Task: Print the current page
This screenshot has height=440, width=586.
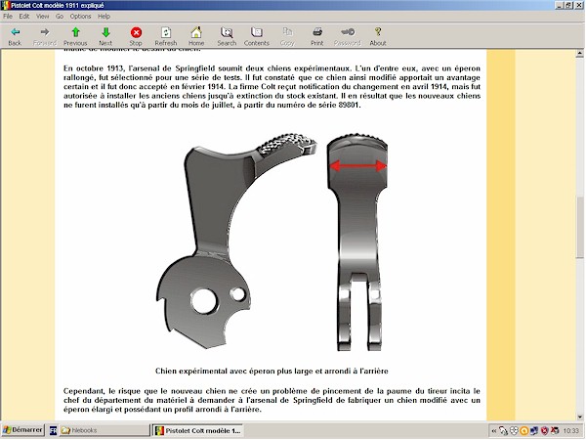Action: coord(317,36)
